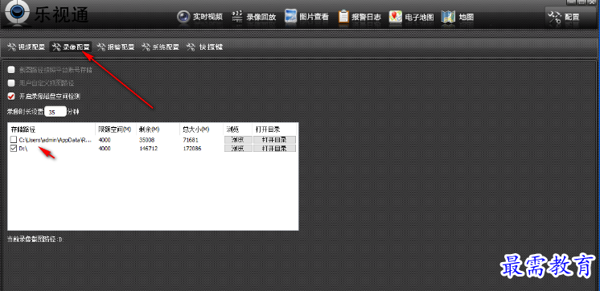Viewport: 600px width, 291px height.
Task: Switch to the 视频配置 tab
Action: point(27,47)
